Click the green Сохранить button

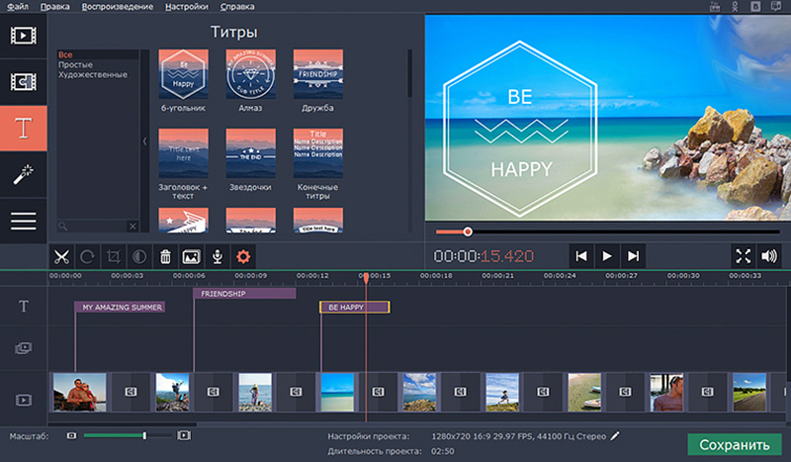click(x=734, y=444)
